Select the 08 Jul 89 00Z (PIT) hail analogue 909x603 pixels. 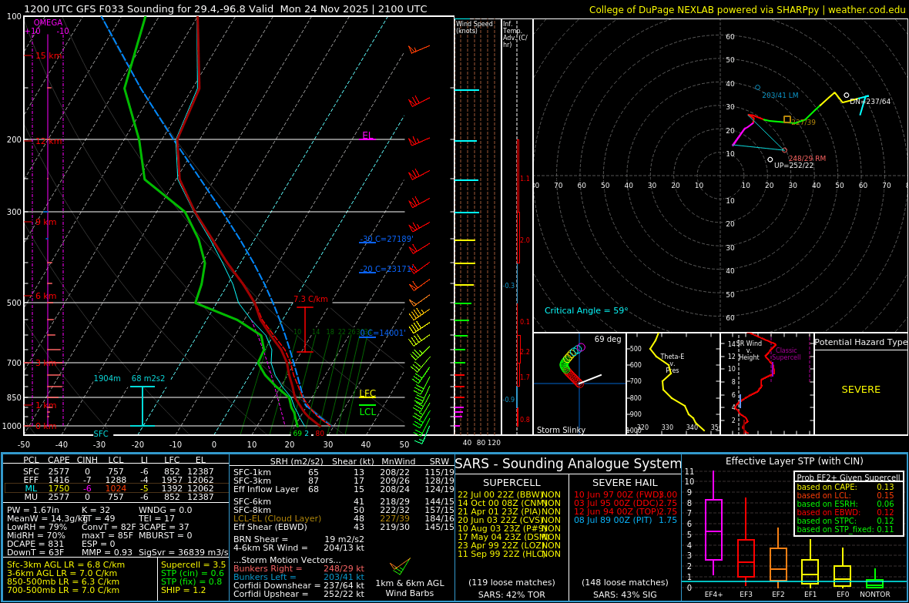tap(626, 521)
